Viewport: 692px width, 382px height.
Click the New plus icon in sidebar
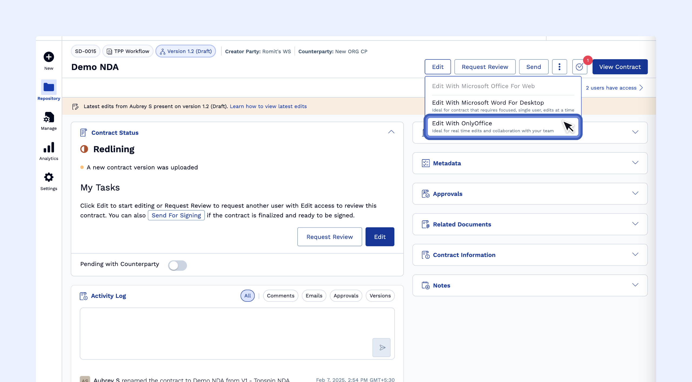(x=49, y=57)
